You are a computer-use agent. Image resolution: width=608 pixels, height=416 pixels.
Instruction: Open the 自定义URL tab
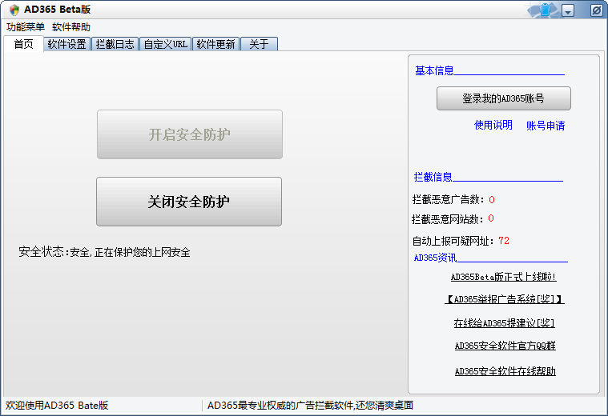166,44
